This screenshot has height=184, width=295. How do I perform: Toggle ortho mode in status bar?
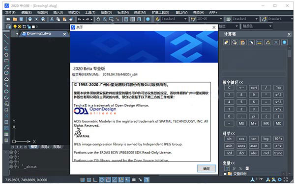tap(95, 180)
